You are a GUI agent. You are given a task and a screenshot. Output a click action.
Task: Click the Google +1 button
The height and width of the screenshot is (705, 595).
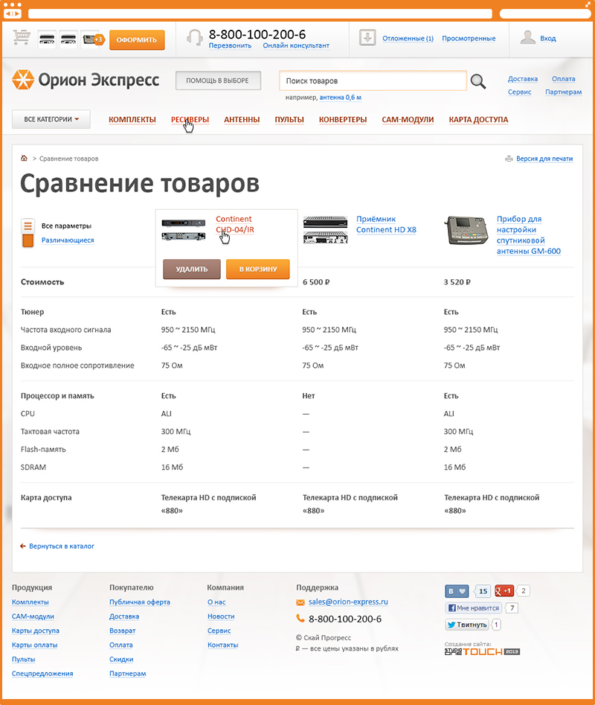[504, 591]
